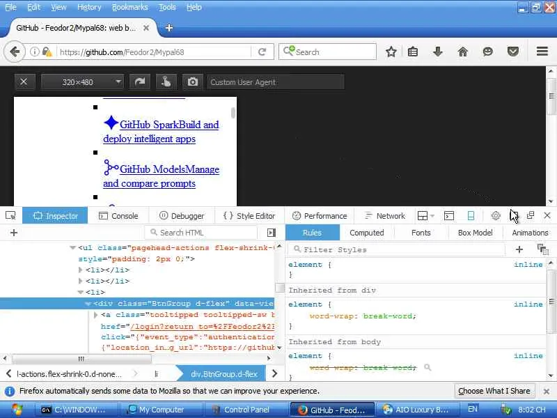Open the new tab plus button
The image size is (557, 418).
point(169,28)
